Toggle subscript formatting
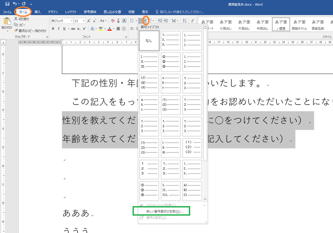The image size is (333, 233). (x=79, y=29)
